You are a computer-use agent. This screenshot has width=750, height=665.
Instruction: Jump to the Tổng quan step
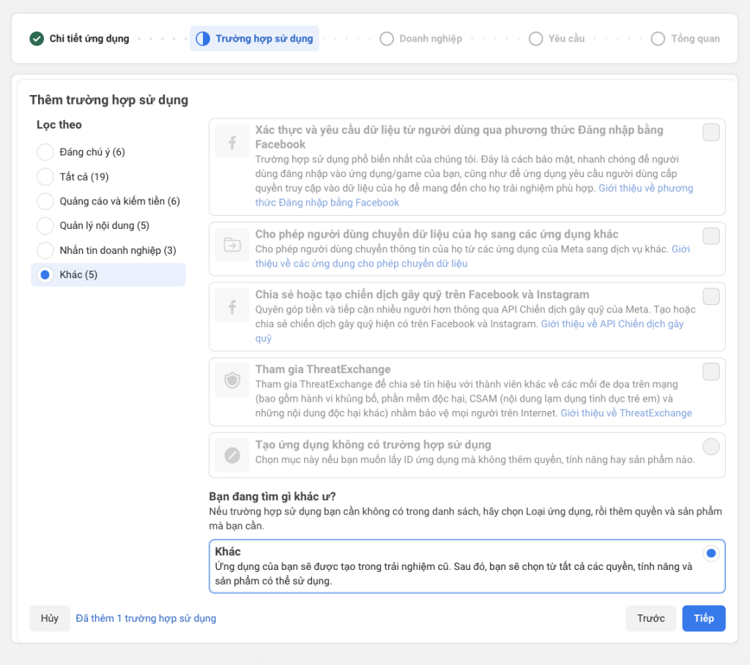tap(686, 39)
